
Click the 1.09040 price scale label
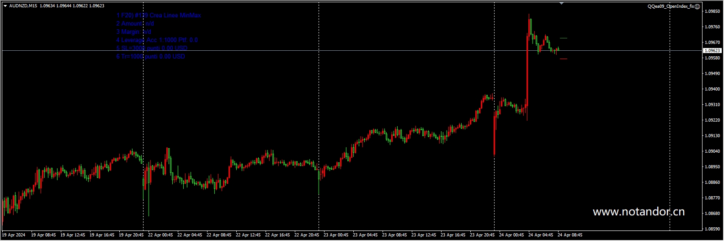click(x=713, y=151)
